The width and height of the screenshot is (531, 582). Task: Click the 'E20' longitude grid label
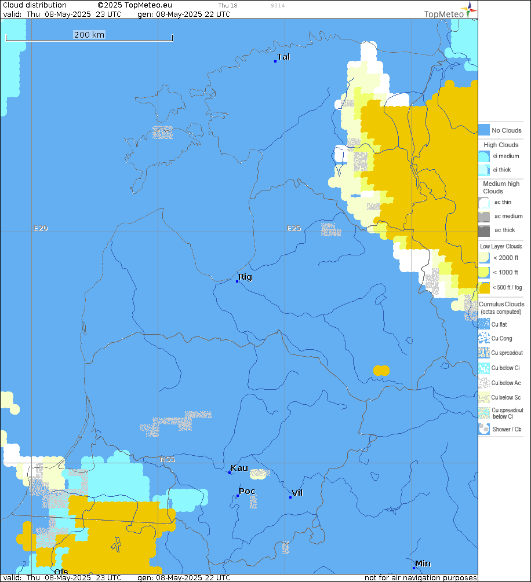point(41,228)
